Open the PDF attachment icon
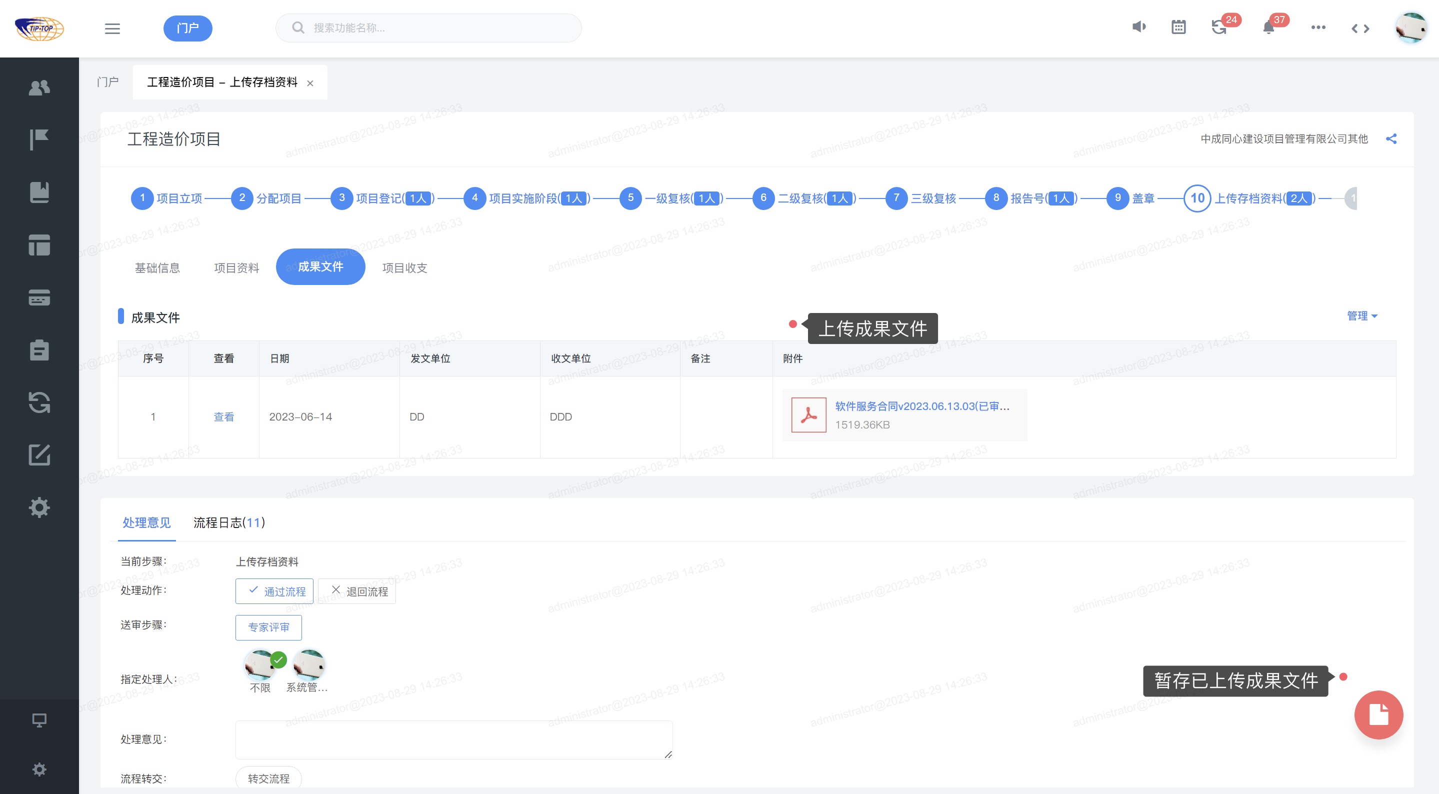The height and width of the screenshot is (794, 1439). click(808, 415)
